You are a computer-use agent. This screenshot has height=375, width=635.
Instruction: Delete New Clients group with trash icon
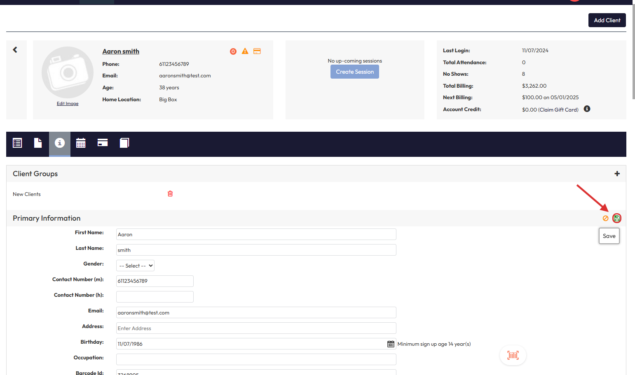(170, 194)
